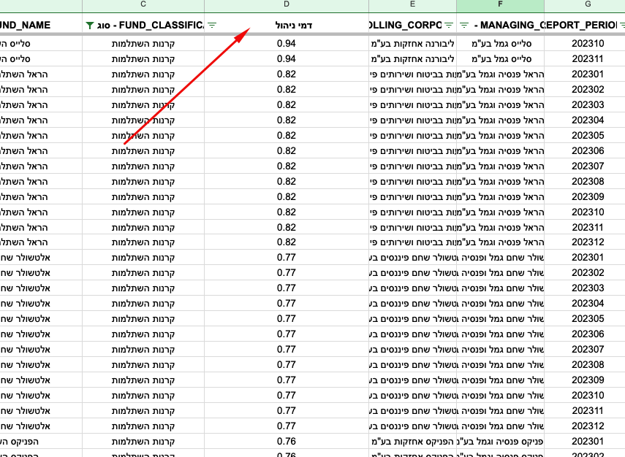
Task: Open the filter icon in CONTROLLING_CORPORATION header
Action: 449,25
